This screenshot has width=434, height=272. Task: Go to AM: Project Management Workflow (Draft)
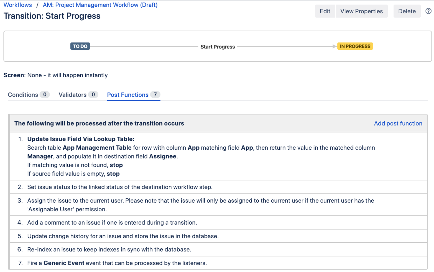click(x=100, y=5)
